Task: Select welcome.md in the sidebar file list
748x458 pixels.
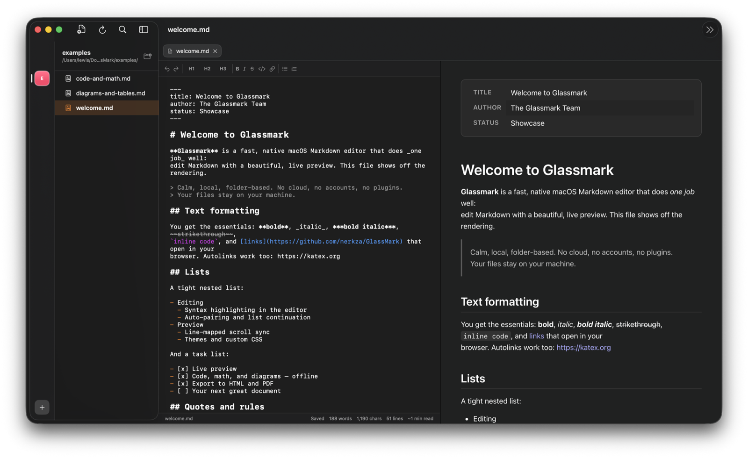Action: (x=107, y=108)
